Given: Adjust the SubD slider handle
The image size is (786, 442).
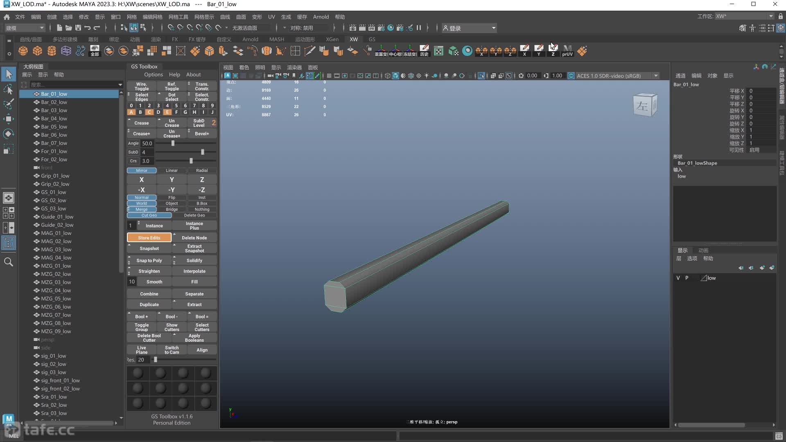Looking at the screenshot, I should point(202,152).
